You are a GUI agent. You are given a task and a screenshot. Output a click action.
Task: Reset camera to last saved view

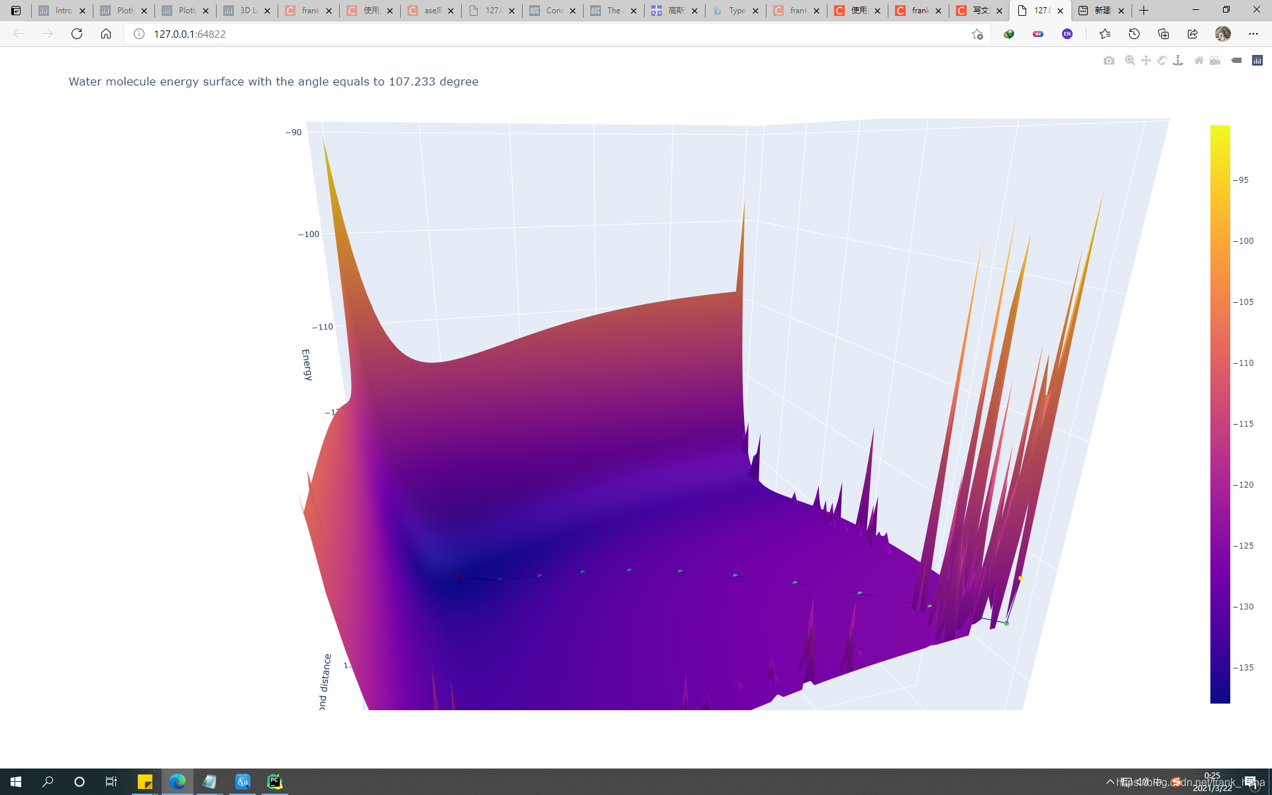(x=1215, y=60)
